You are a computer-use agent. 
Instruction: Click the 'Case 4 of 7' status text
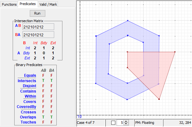(86, 123)
